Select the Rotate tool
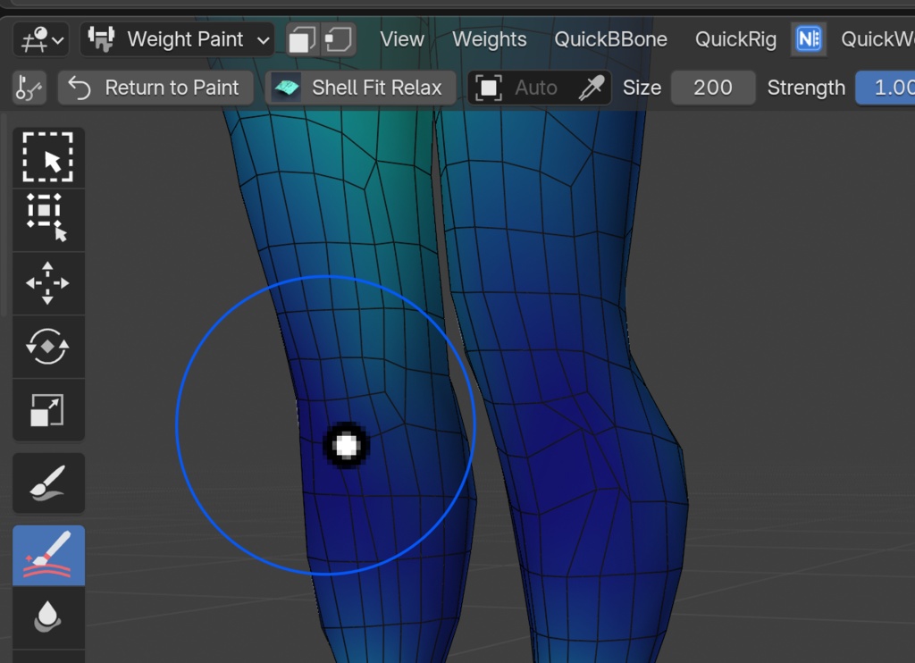915x663 pixels. point(48,347)
